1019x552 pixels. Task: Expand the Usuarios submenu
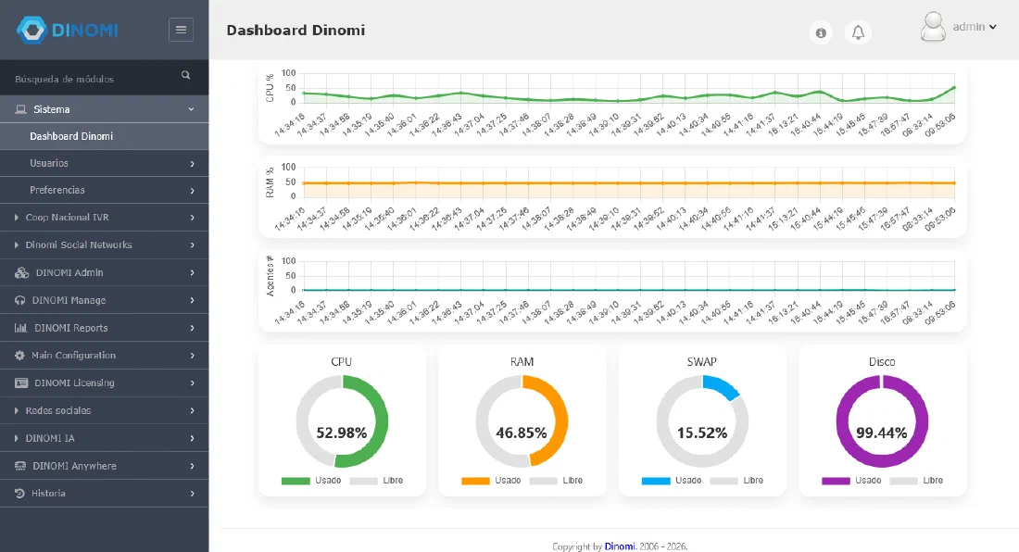pos(104,163)
